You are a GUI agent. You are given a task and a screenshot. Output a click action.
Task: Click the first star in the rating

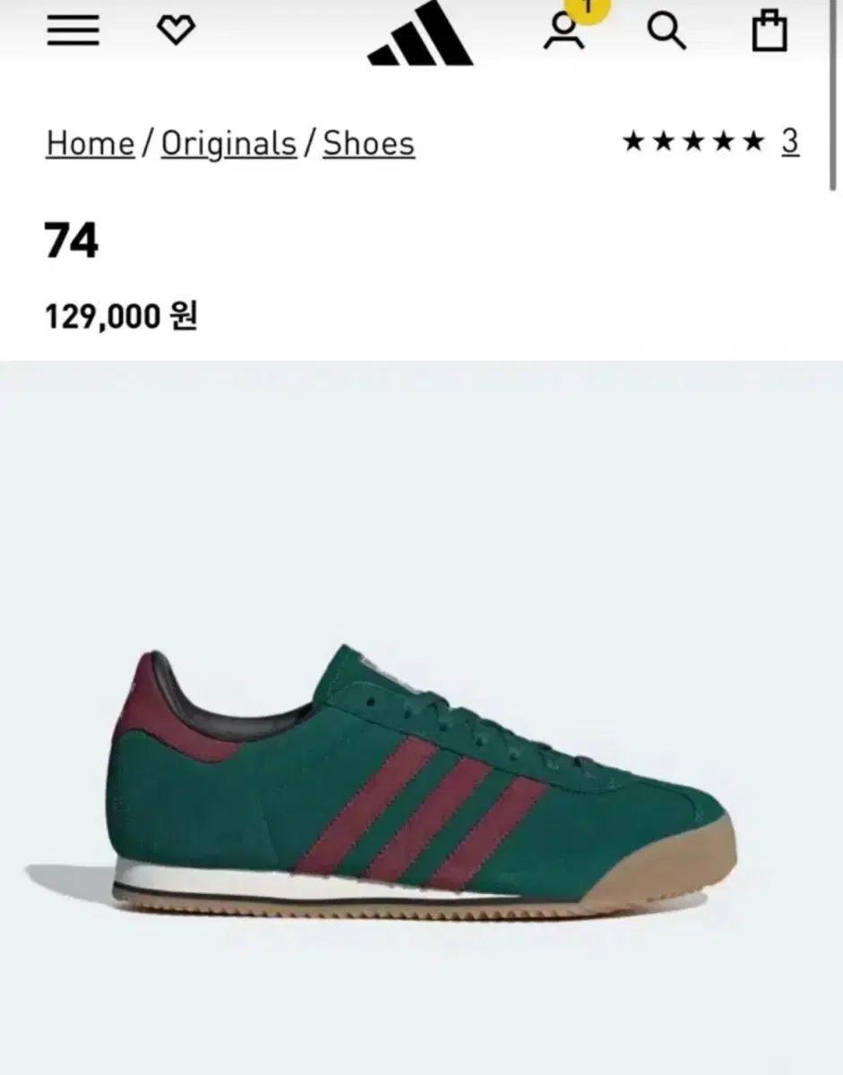(633, 142)
